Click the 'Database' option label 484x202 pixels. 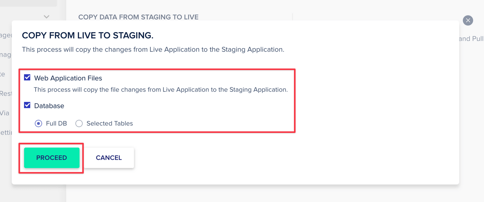[49, 106]
